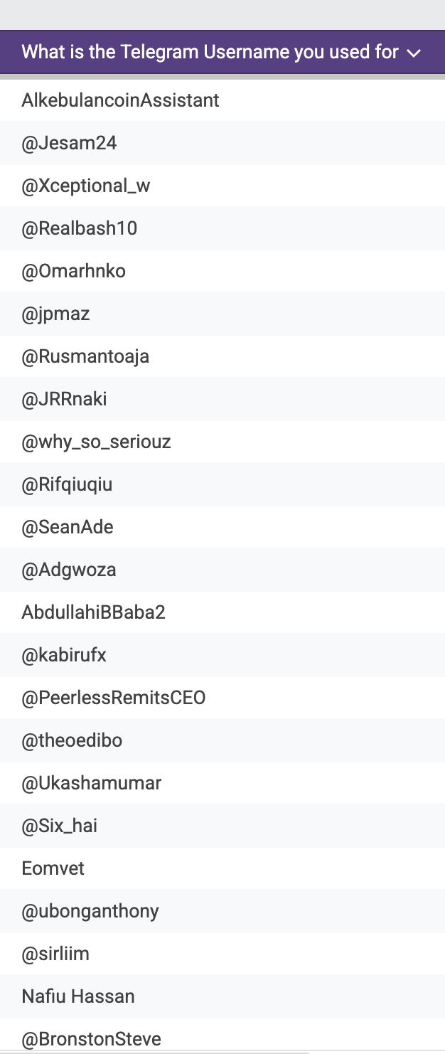Select the @Omarhnko row

222,271
